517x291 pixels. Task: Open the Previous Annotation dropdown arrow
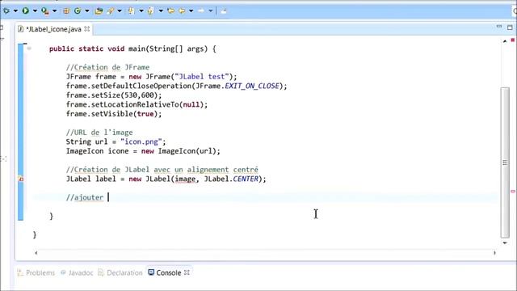161,11
